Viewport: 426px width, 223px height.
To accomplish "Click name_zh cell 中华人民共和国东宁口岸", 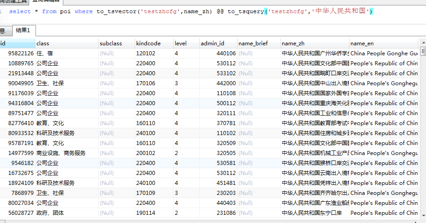I will pyautogui.click(x=314, y=213).
